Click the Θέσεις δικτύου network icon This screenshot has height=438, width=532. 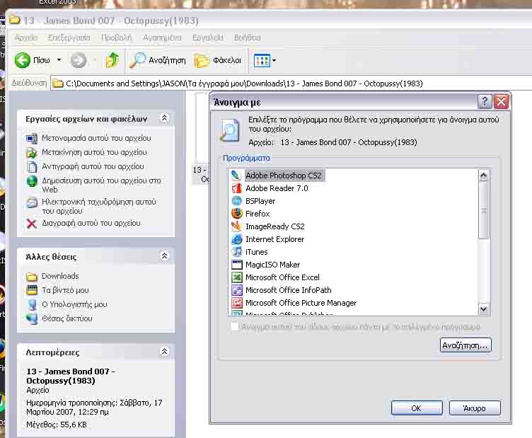(32, 318)
